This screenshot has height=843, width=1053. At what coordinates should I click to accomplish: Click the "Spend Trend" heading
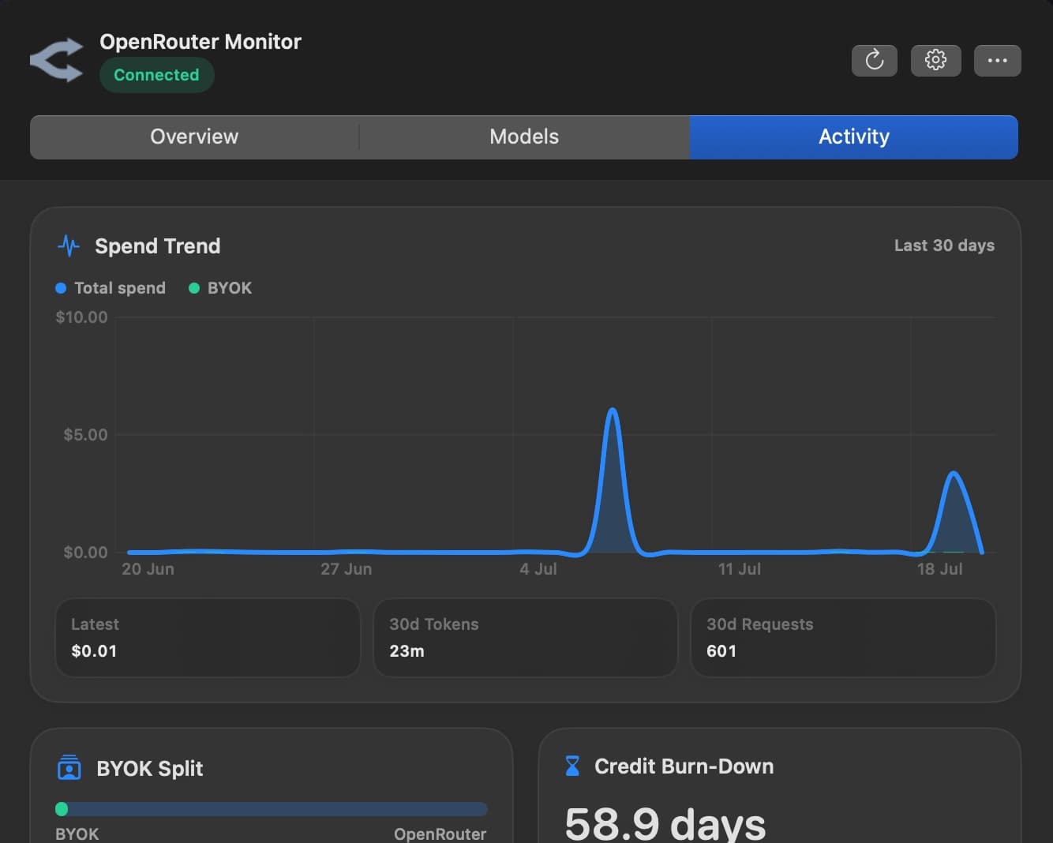158,246
